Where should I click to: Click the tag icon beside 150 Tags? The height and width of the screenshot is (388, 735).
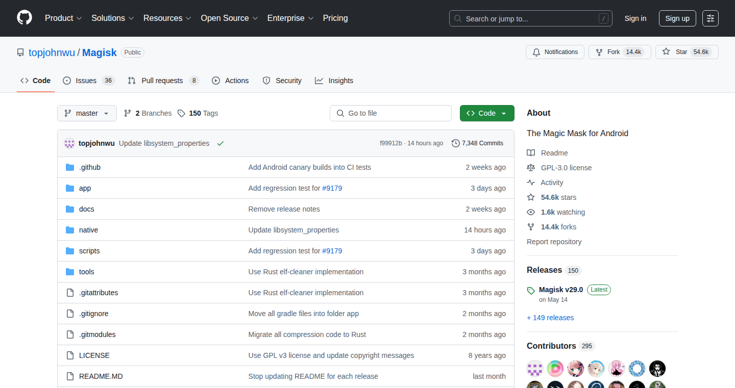click(x=181, y=113)
